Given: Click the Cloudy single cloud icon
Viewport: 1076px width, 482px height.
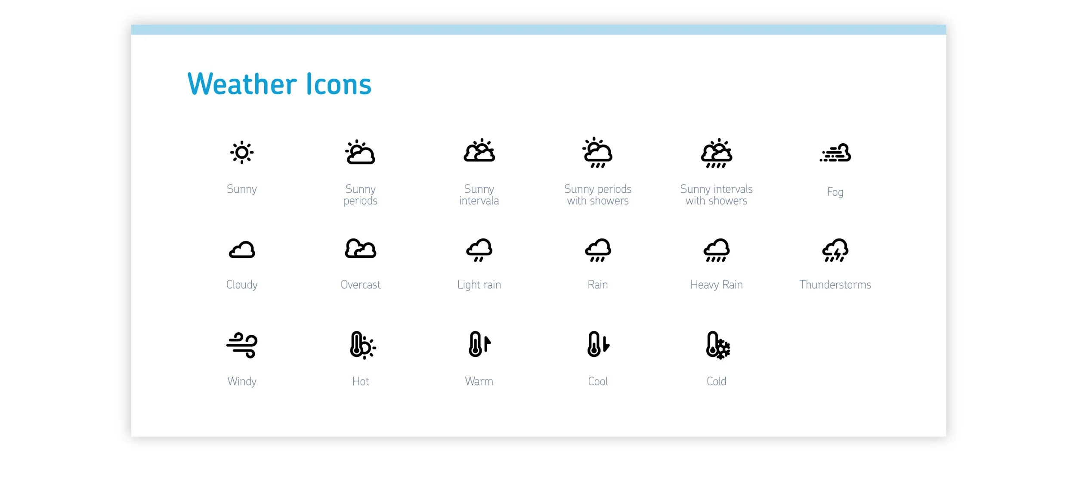Looking at the screenshot, I should [241, 250].
